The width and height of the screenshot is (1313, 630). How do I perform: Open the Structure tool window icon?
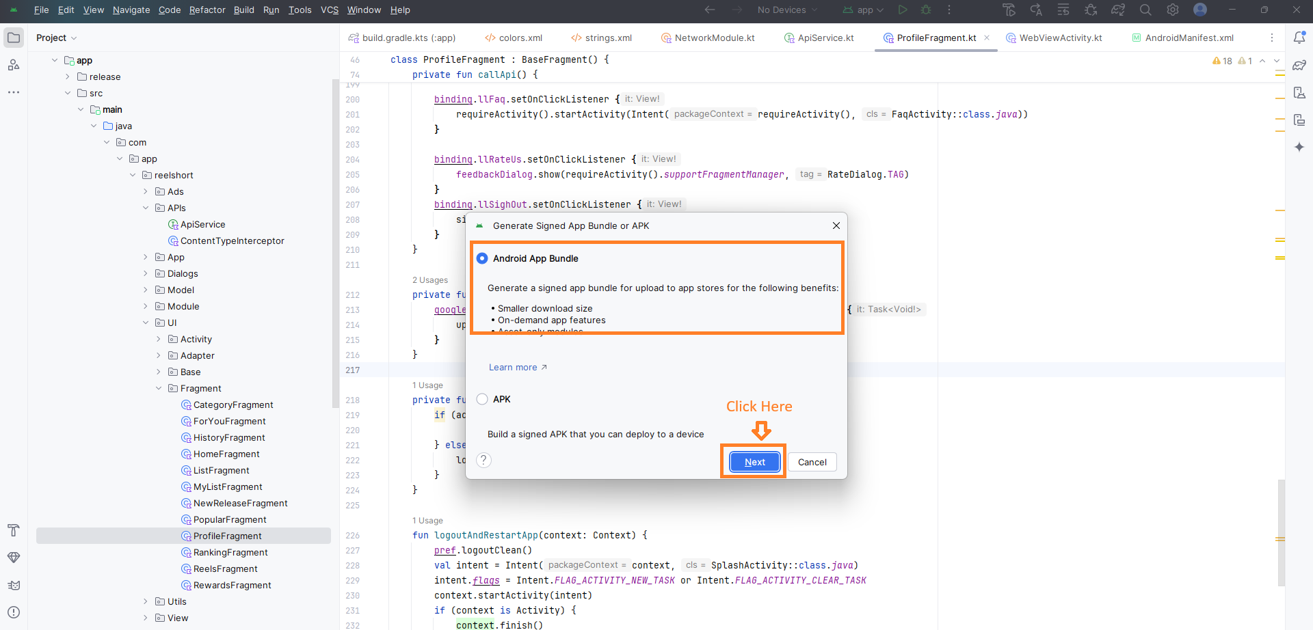click(x=14, y=65)
